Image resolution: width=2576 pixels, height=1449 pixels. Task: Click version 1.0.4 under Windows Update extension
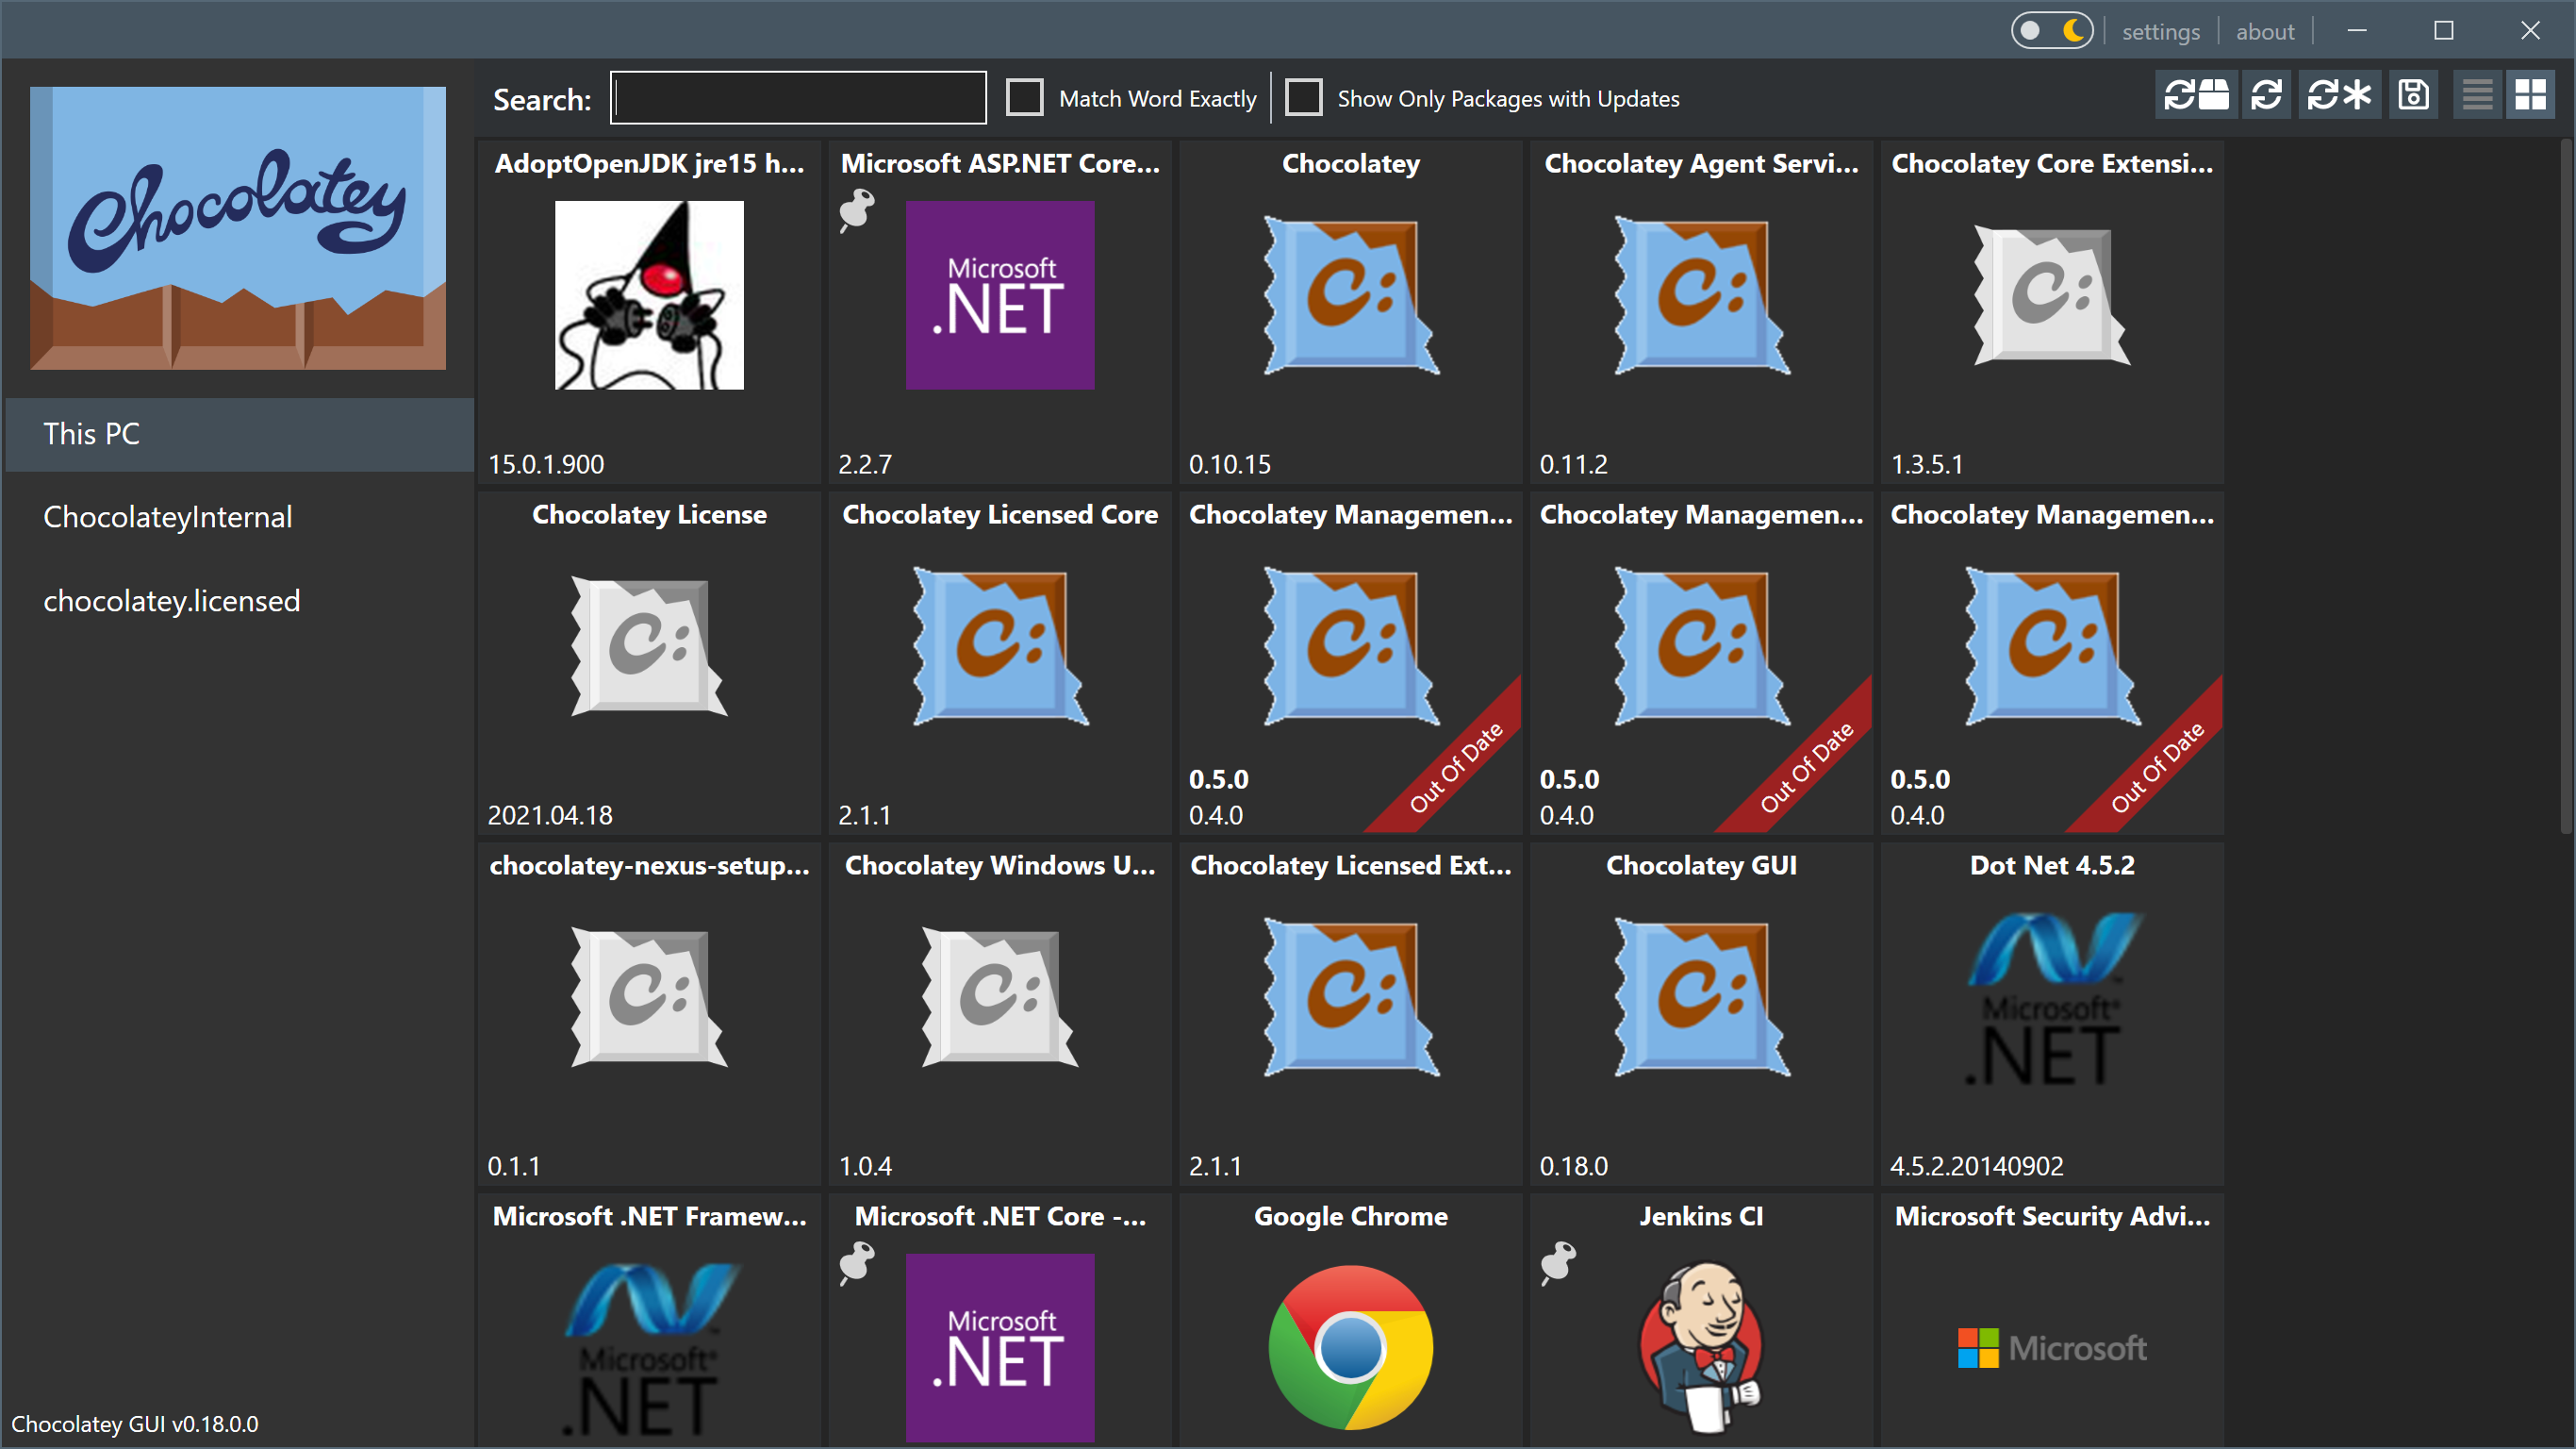(x=865, y=1166)
